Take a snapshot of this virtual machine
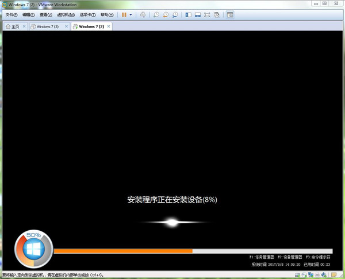Image resolution: width=345 pixels, height=279 pixels. [x=156, y=15]
